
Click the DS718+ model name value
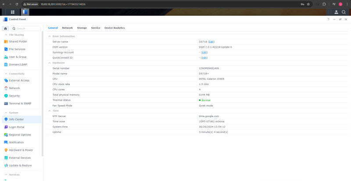(204, 74)
